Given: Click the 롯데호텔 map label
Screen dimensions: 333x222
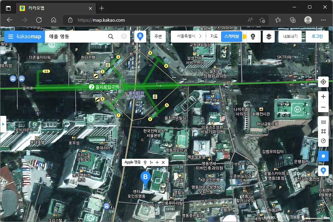Looking at the screenshot, I should [x=37, y=142].
